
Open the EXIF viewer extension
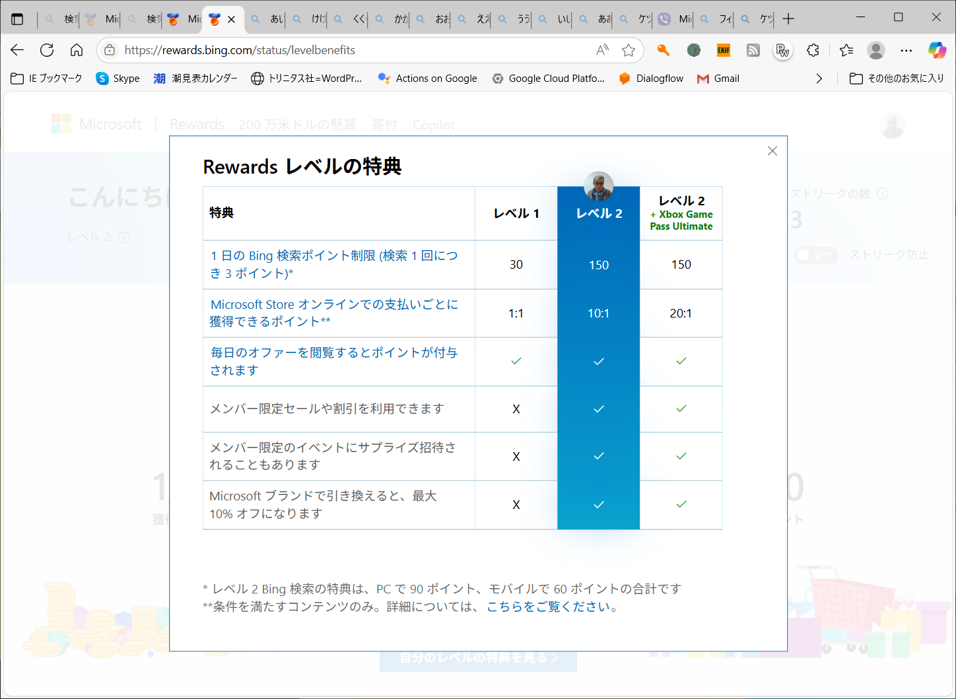(x=724, y=50)
